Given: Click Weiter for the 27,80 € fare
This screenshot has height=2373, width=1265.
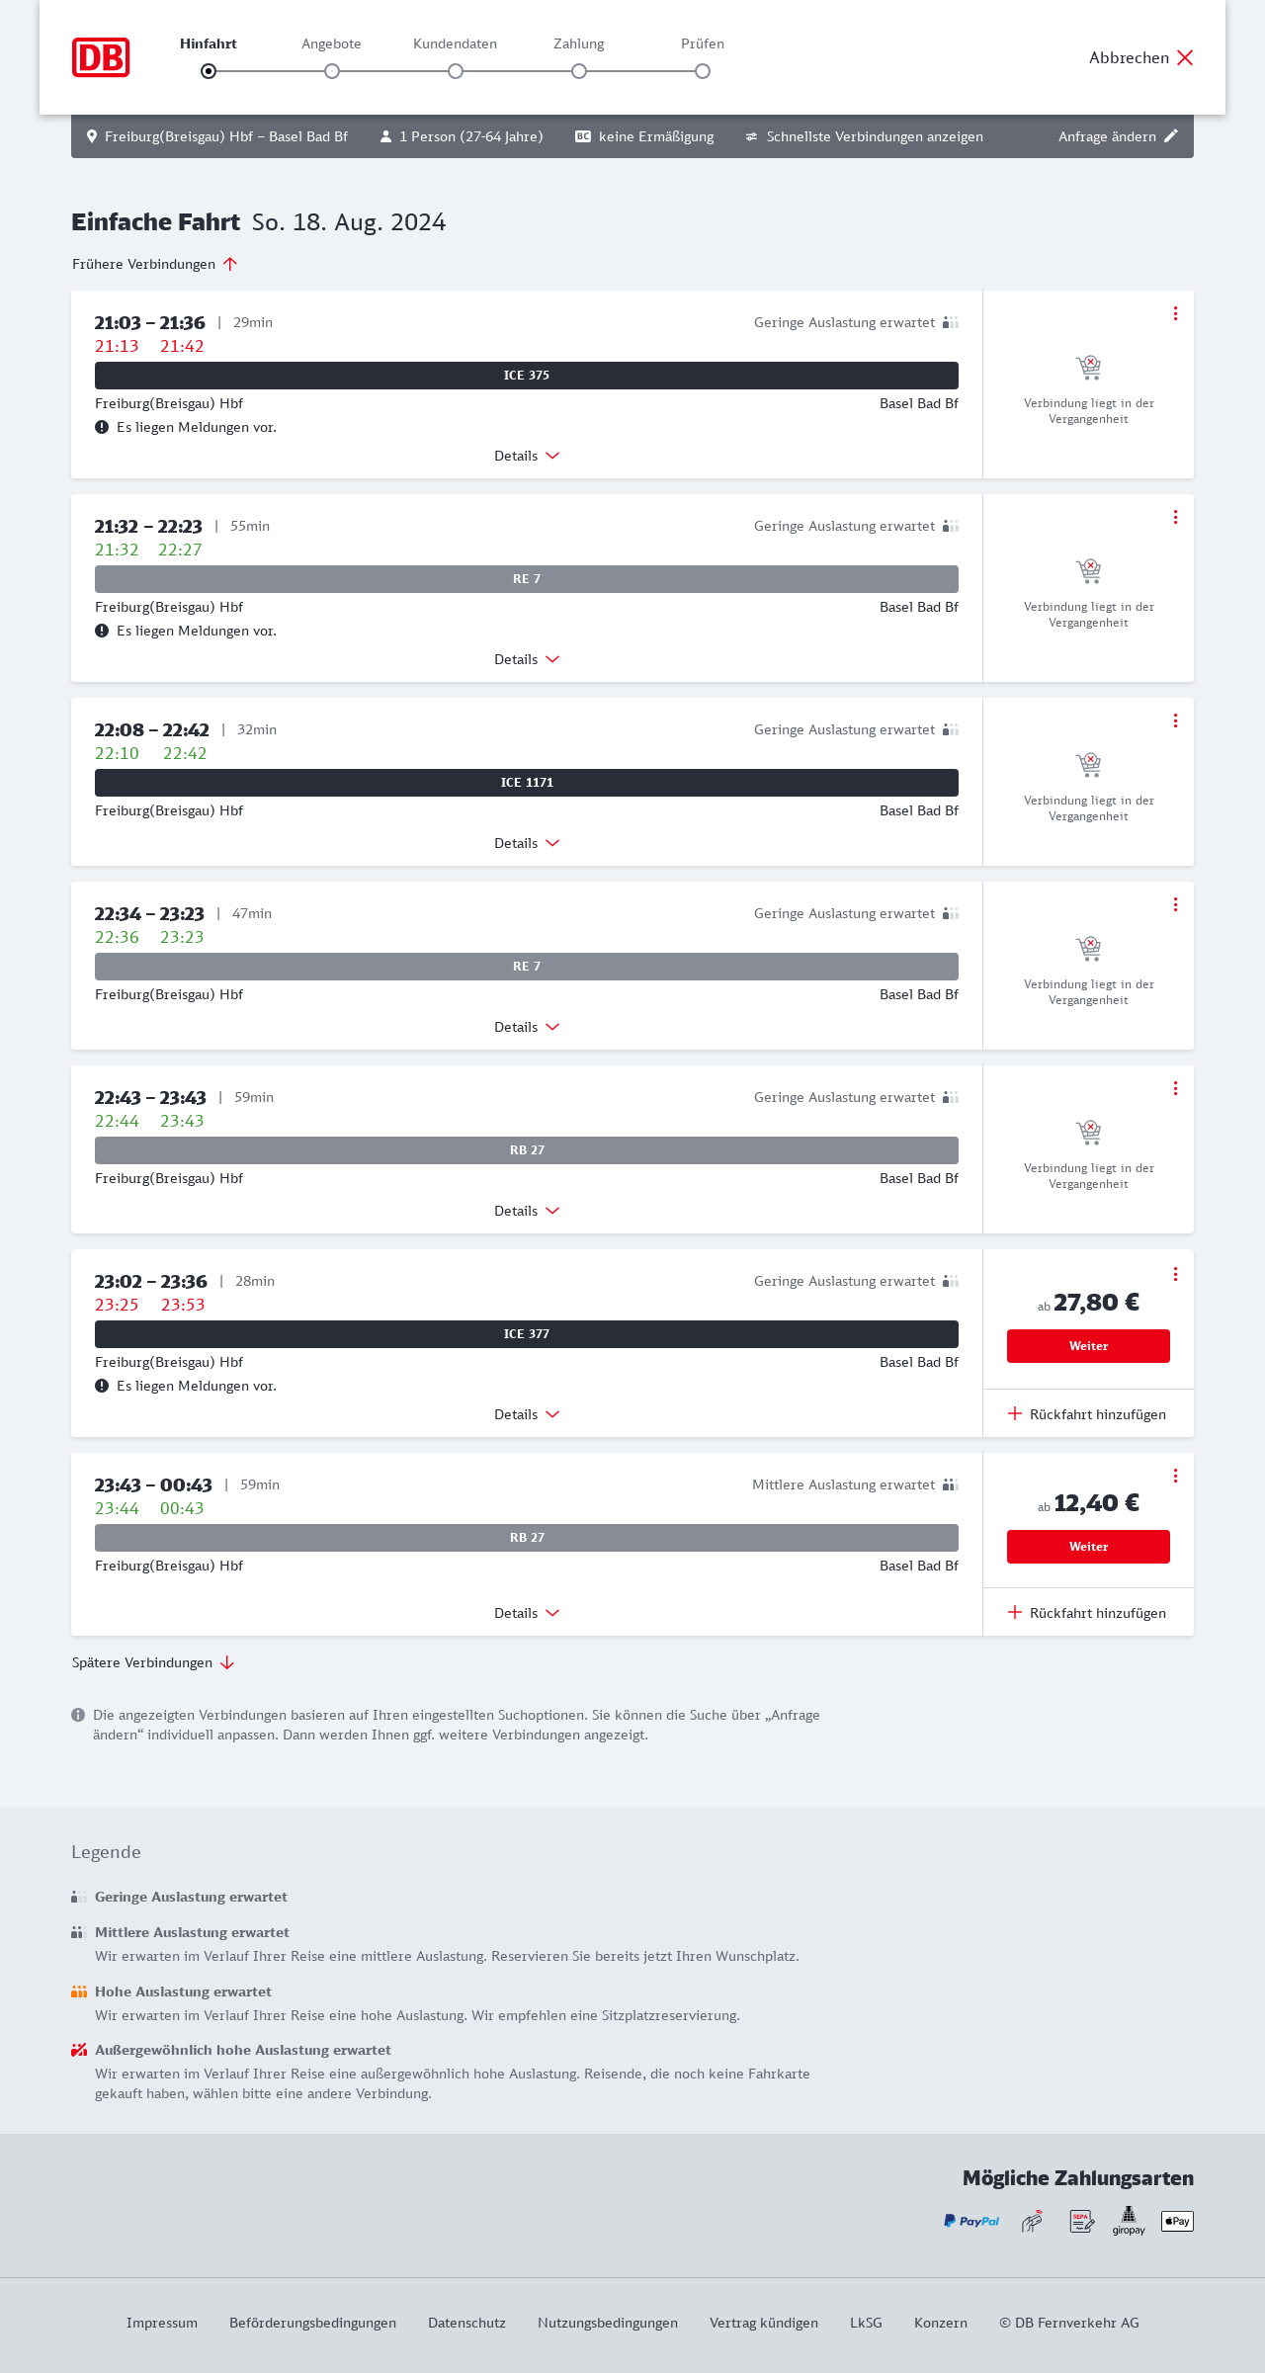Looking at the screenshot, I should (x=1088, y=1346).
